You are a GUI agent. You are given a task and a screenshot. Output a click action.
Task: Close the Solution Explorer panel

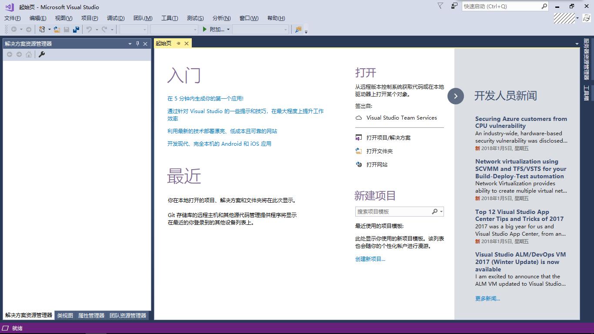(145, 43)
